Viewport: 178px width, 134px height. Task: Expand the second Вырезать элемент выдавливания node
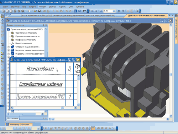[x=9, y=54]
